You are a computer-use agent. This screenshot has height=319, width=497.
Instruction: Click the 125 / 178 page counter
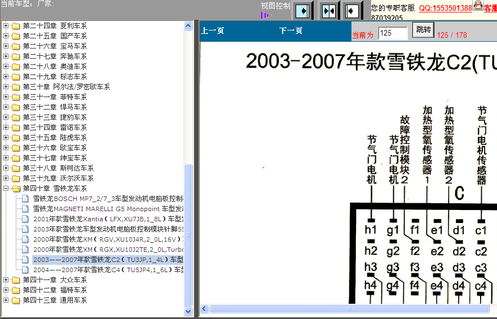pos(452,35)
